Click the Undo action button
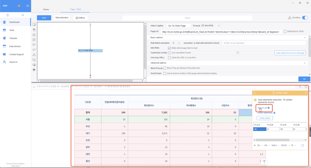 [265, 118]
